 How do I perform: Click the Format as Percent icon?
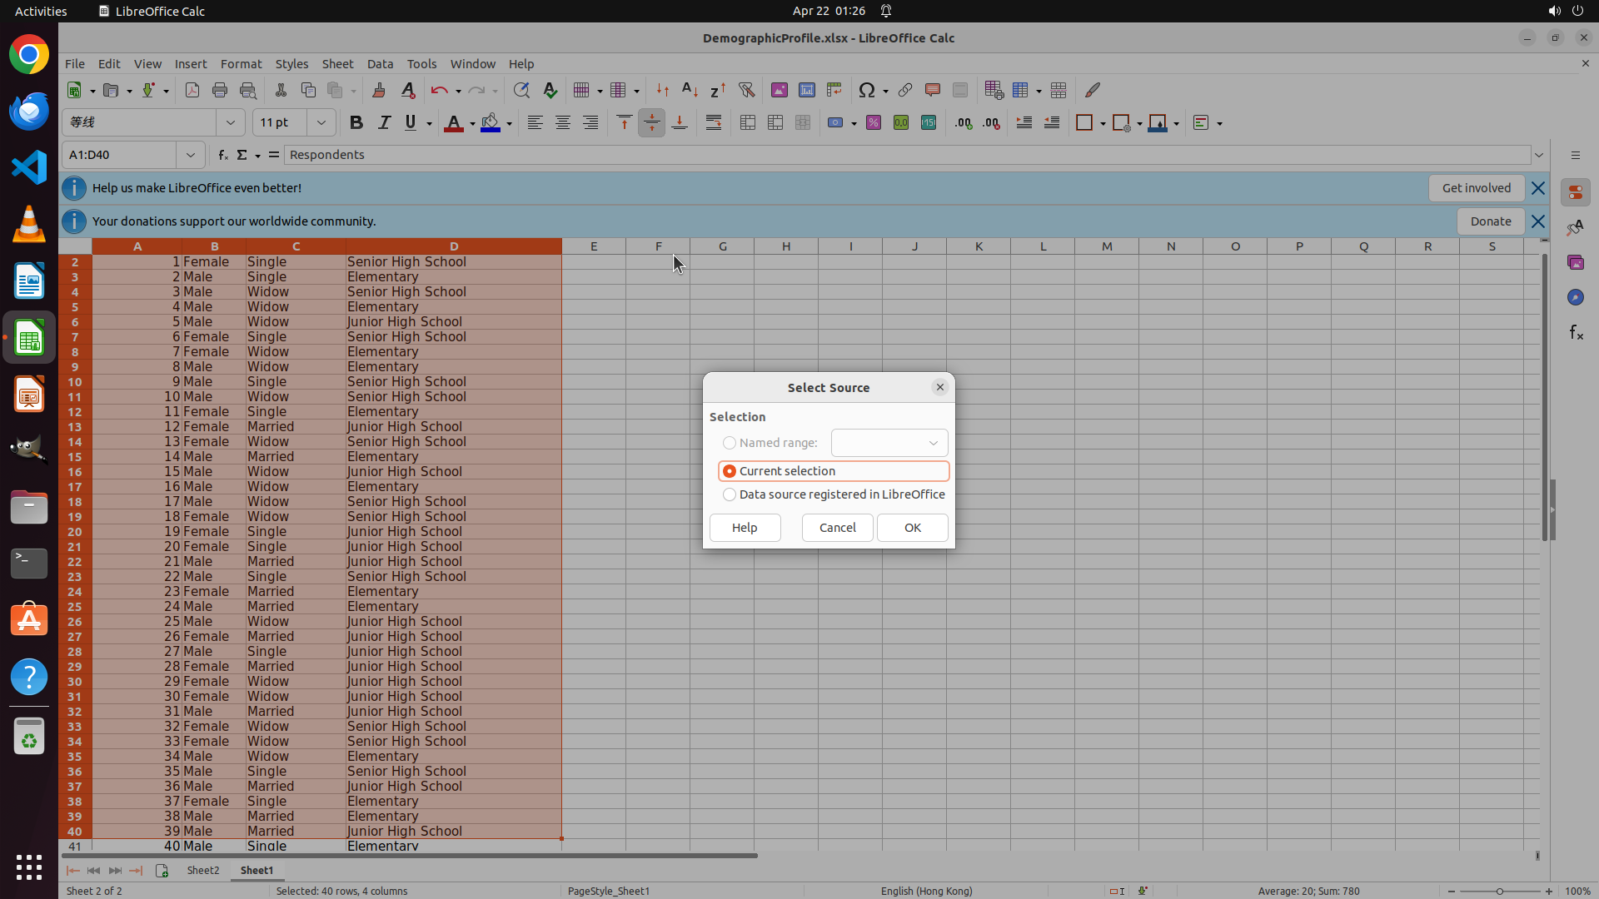click(873, 122)
